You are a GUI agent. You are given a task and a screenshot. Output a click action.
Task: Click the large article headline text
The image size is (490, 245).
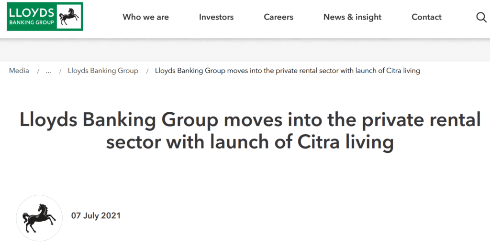[x=250, y=130]
